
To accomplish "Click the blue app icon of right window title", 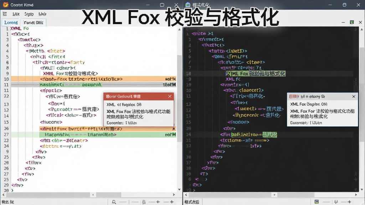I will point(188,5).
